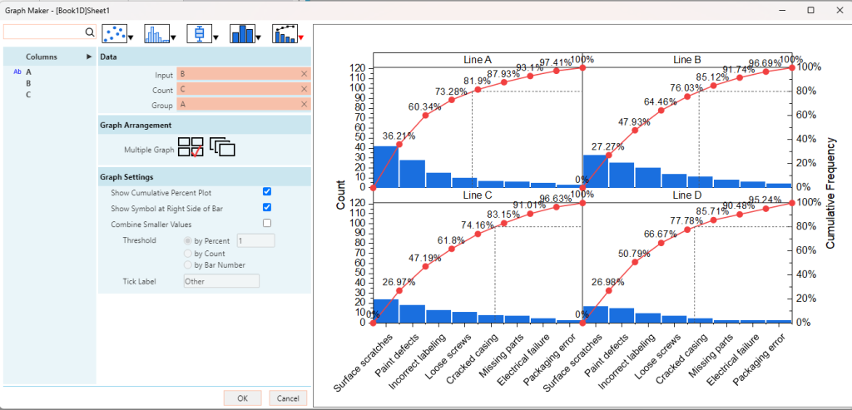Uncheck Show Symbol at Right Side of Bar
Screen dimensions: 852x410
click(267, 207)
